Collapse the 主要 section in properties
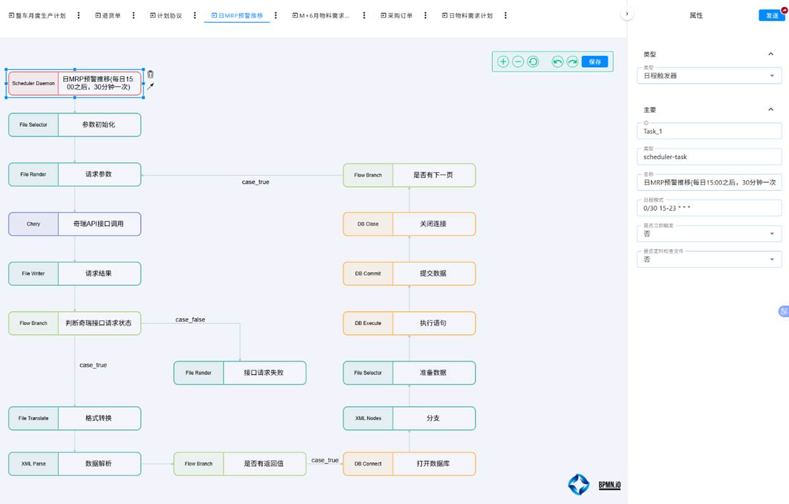 771,110
